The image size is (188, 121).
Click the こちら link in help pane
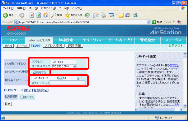click(x=176, y=105)
